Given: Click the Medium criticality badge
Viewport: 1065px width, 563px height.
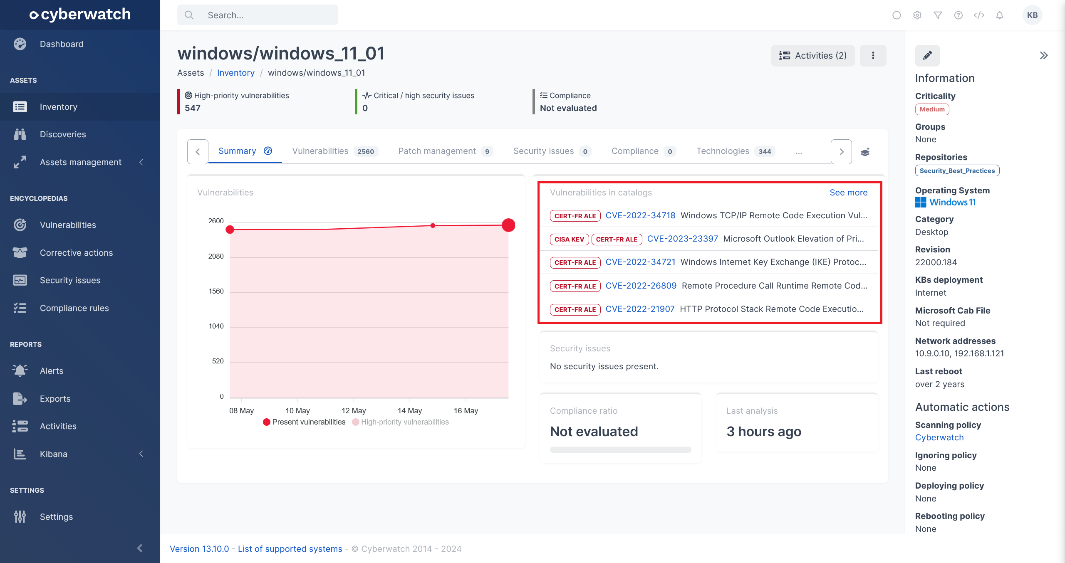Looking at the screenshot, I should point(932,109).
